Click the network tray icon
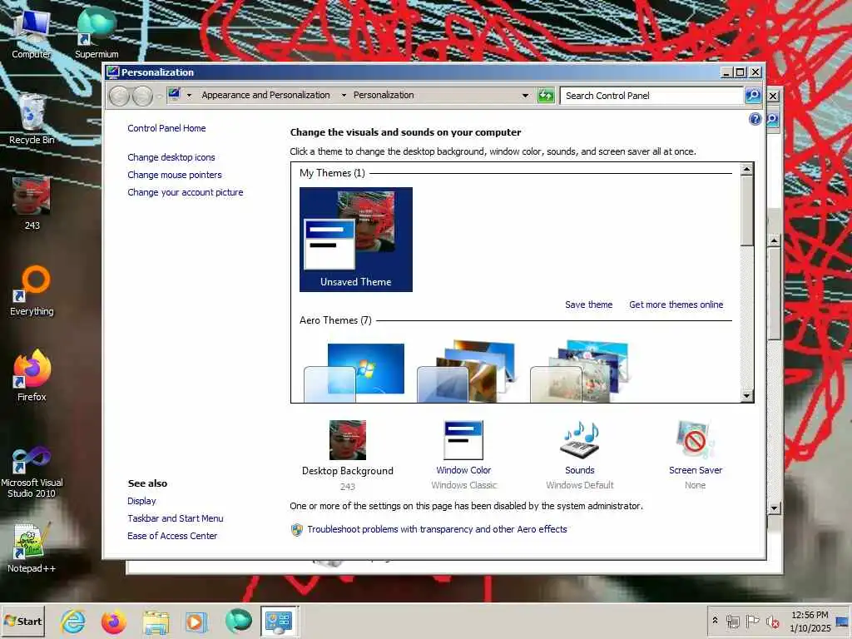 pos(733,621)
